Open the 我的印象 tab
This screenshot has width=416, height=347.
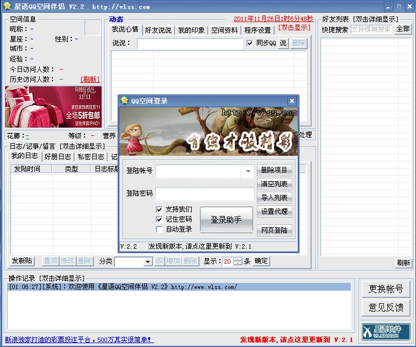[191, 30]
